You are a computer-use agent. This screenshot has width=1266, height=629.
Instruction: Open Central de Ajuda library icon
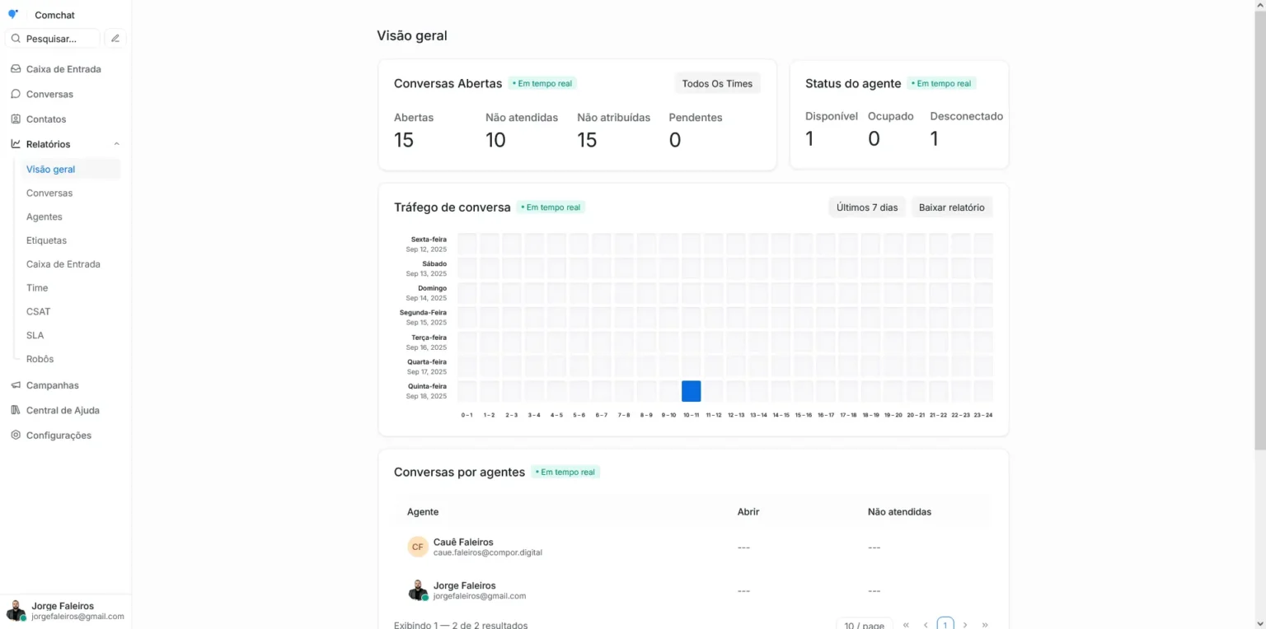[16, 410]
